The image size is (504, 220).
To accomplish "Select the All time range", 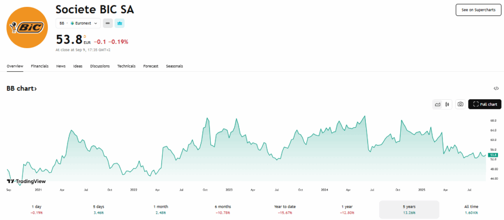I will click(x=471, y=210).
